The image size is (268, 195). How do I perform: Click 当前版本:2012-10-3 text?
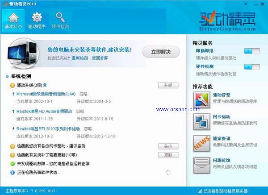pyautogui.click(x=34, y=136)
